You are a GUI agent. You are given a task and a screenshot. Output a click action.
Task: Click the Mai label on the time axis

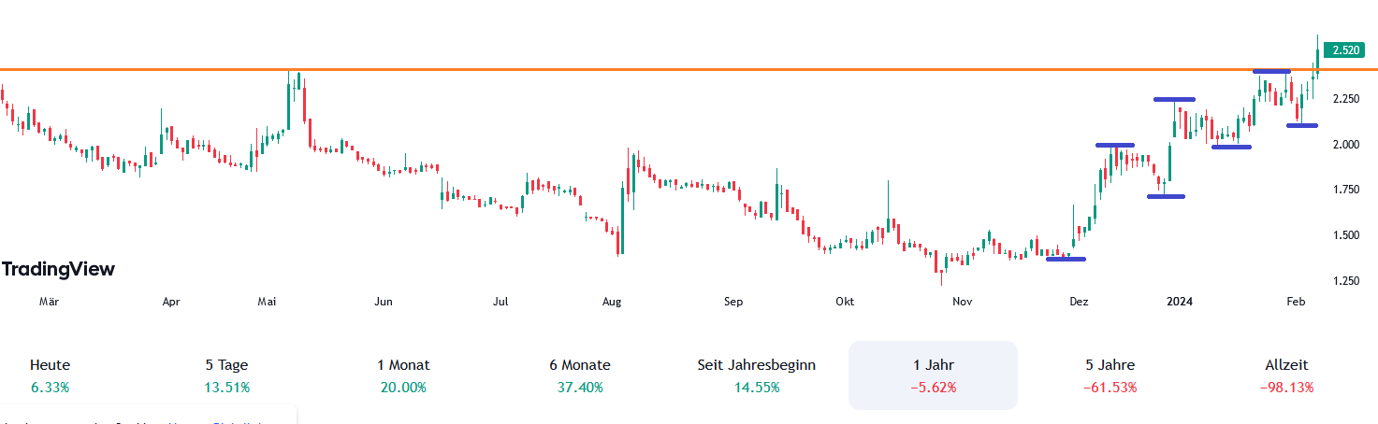[268, 302]
